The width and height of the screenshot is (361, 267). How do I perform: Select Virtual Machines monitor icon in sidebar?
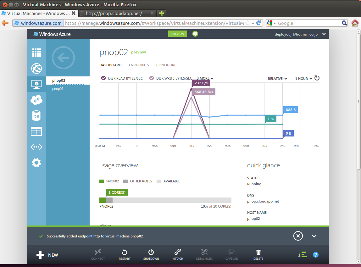pyautogui.click(x=36, y=84)
